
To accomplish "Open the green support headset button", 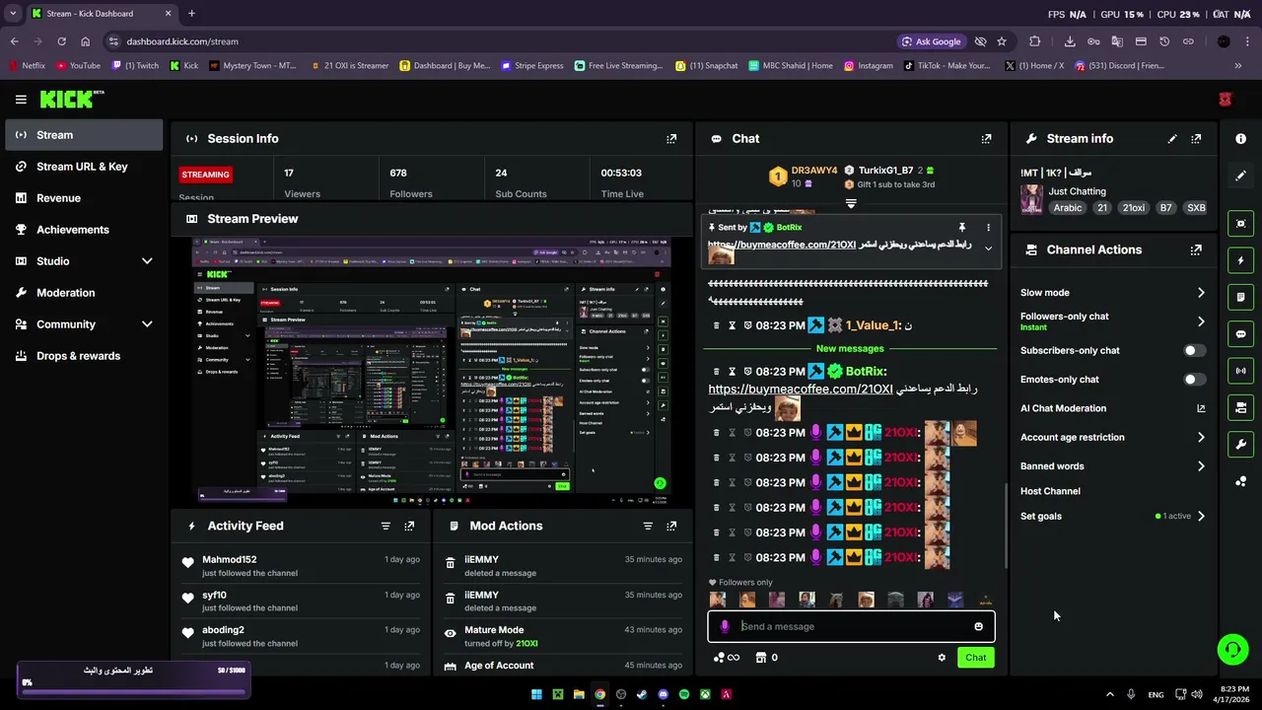I will (1232, 649).
